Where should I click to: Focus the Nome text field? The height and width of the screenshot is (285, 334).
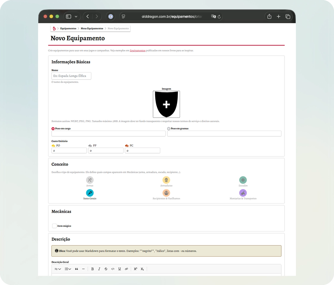(x=71, y=76)
